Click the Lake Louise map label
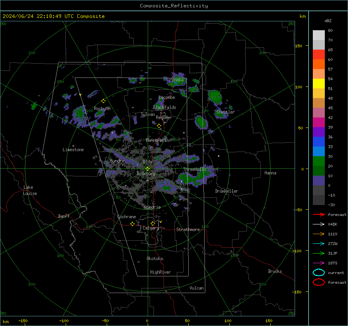This screenshot has width=348, height=326. click(x=30, y=190)
